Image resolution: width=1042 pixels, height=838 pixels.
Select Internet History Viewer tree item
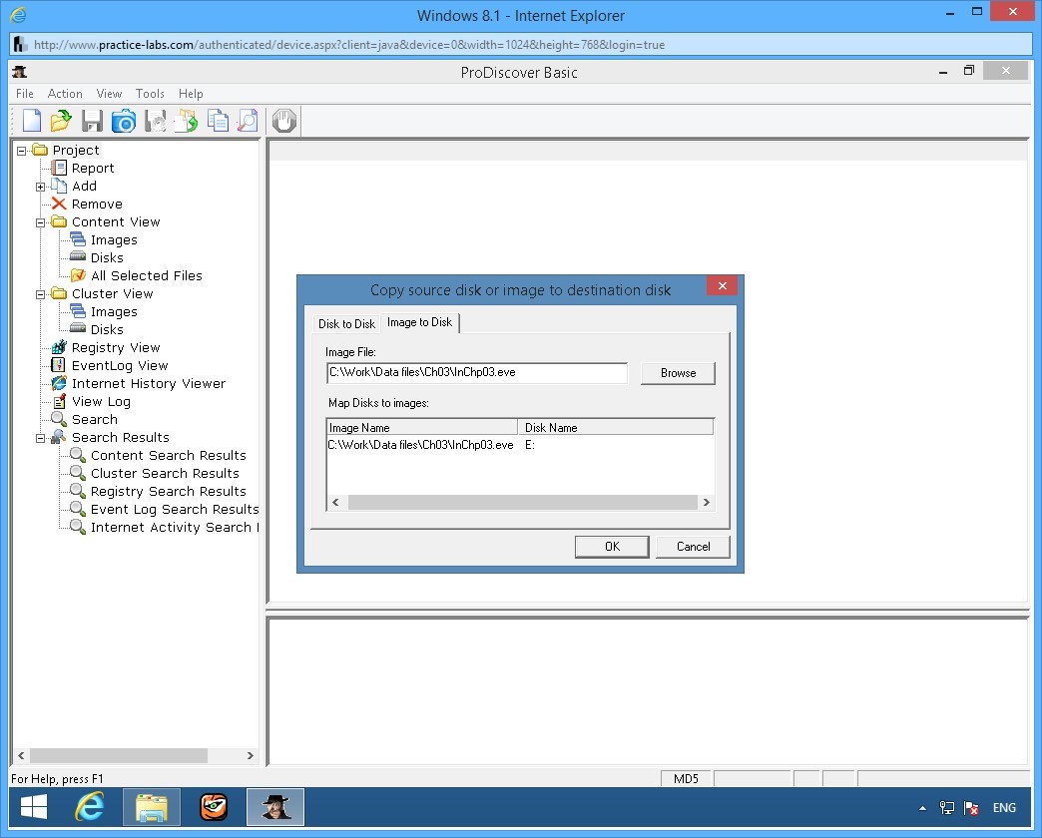pos(148,384)
